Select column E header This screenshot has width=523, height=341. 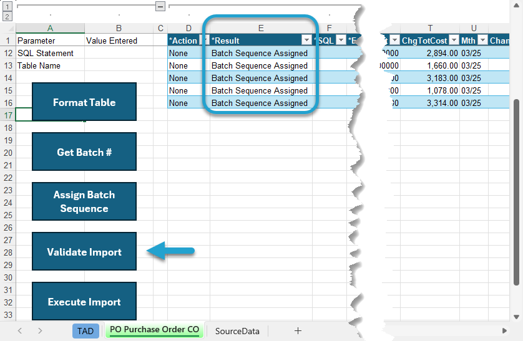(261, 28)
